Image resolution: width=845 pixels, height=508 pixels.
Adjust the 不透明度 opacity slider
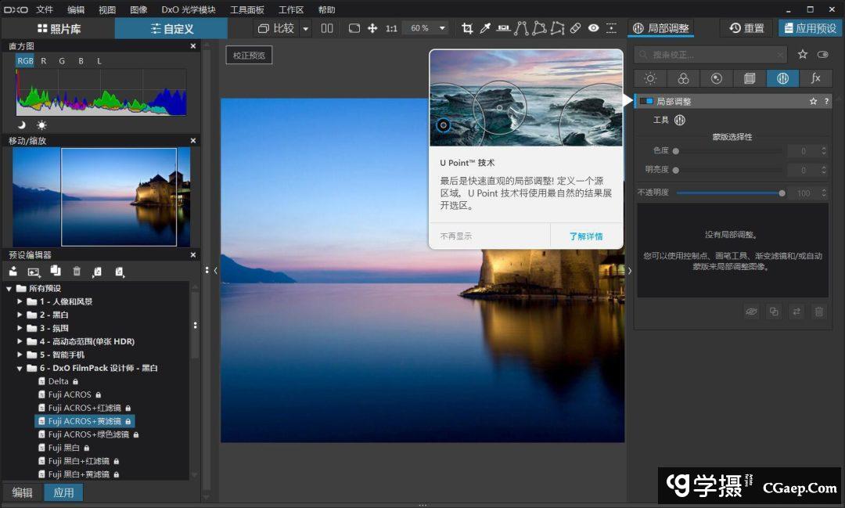point(782,193)
